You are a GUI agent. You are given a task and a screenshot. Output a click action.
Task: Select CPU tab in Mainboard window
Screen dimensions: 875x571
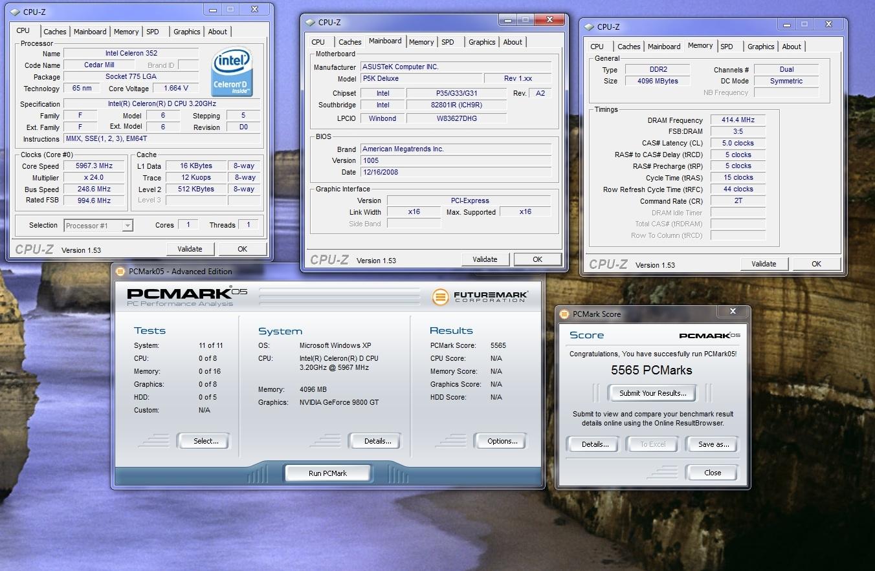click(x=318, y=42)
